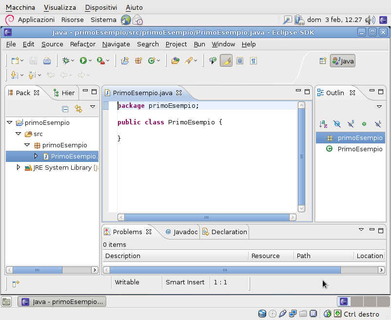Click Last Edit Location icon
The height and width of the screenshot is (320, 391).
(51, 75)
